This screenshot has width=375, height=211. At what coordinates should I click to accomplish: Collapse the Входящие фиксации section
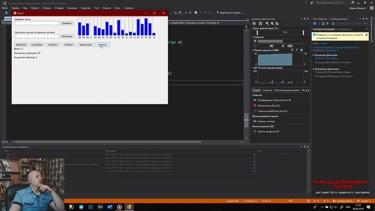click(313, 55)
